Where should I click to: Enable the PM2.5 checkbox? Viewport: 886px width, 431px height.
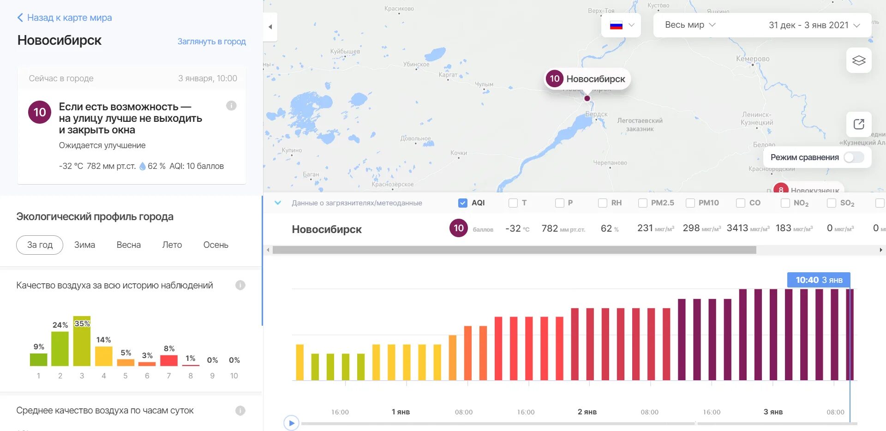click(642, 203)
